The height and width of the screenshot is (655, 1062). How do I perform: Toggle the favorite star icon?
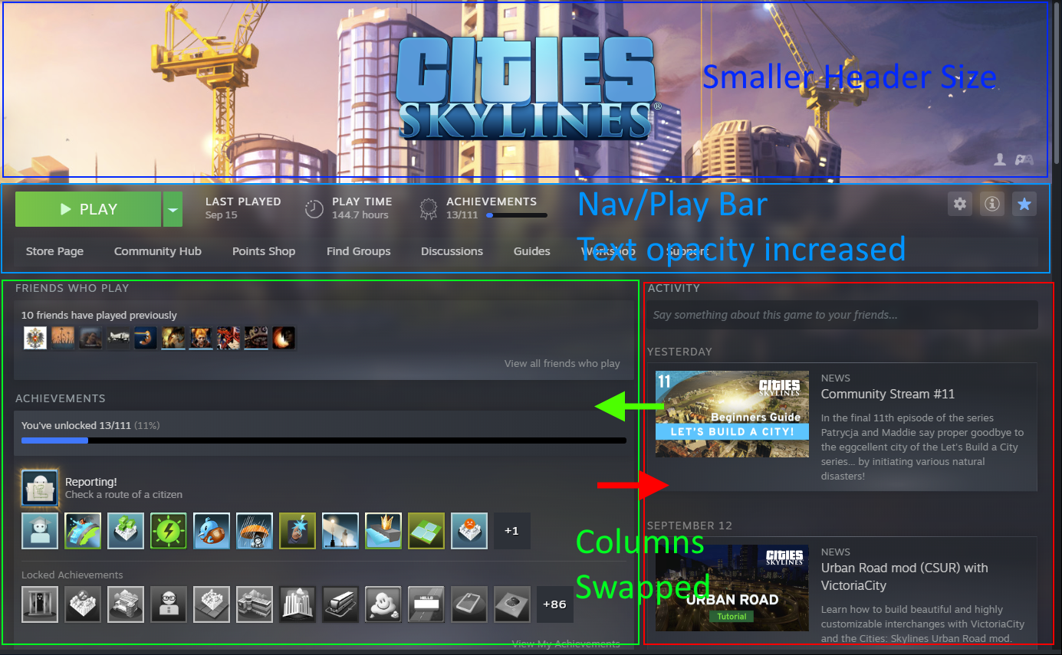tap(1024, 204)
